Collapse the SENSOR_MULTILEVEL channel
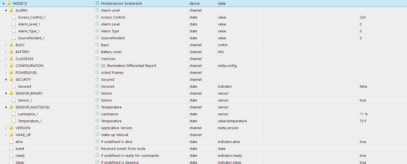Image resolution: width=407 pixels, height=164 pixels. [6, 107]
